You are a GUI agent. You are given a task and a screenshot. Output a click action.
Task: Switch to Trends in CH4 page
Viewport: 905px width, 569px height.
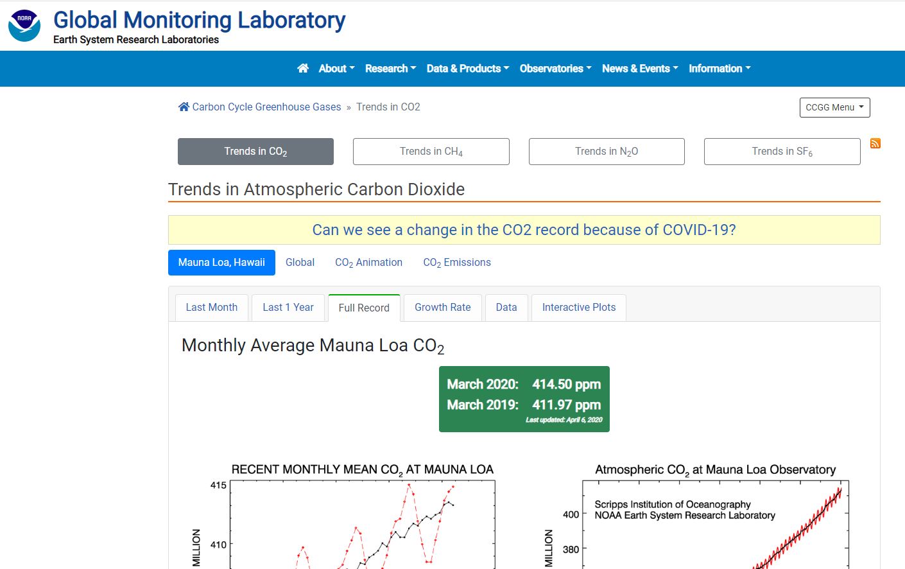(x=431, y=152)
